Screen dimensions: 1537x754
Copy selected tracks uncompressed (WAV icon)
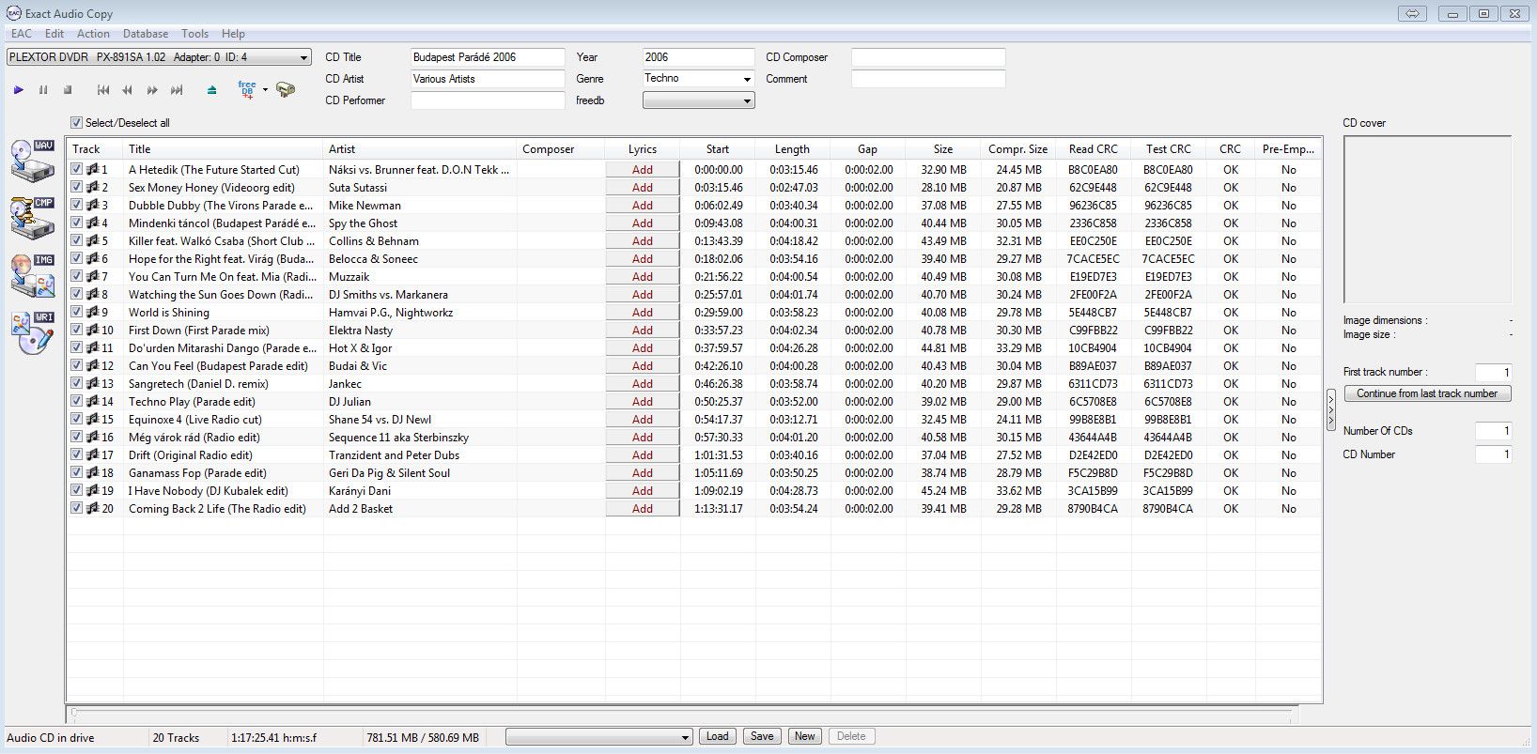coord(33,161)
